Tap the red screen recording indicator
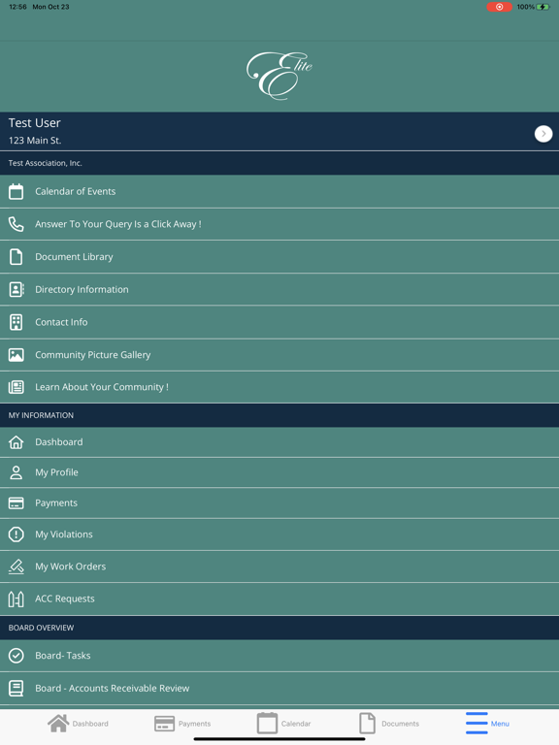The width and height of the screenshot is (559, 745). [499, 7]
